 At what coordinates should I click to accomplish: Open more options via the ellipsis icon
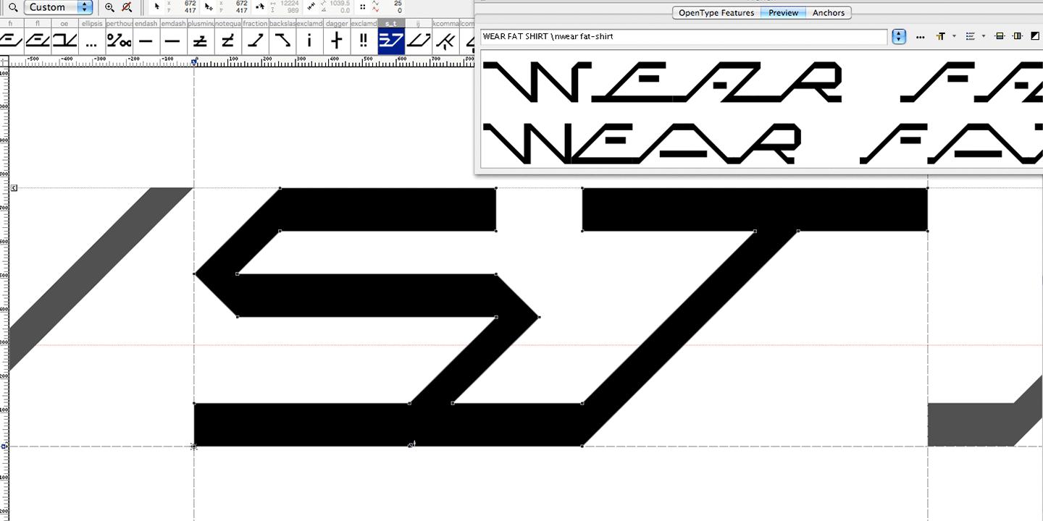click(920, 37)
